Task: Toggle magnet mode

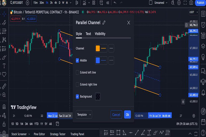Action: pyautogui.click(x=4, y=107)
